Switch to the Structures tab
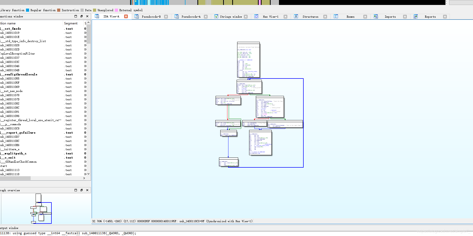This screenshot has width=473, height=236. click(310, 17)
